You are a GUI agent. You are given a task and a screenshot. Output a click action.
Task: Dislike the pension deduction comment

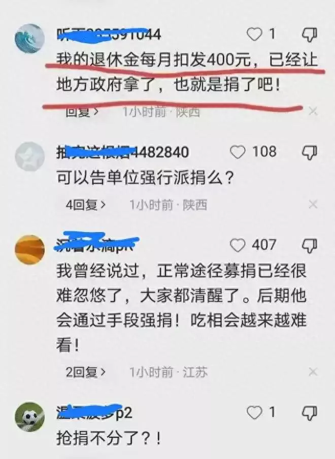(x=310, y=35)
